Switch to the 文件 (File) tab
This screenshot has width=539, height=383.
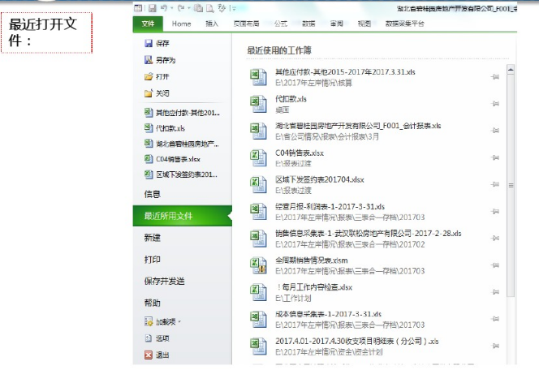(148, 24)
